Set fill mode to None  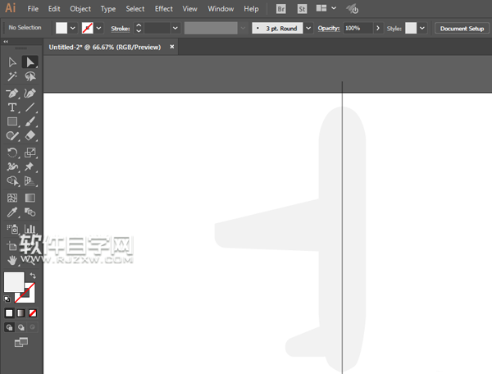(x=32, y=313)
